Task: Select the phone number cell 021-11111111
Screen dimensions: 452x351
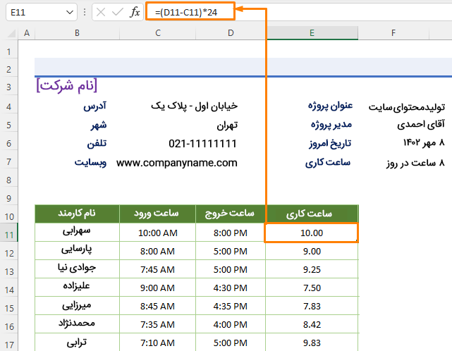Action: tap(202, 144)
